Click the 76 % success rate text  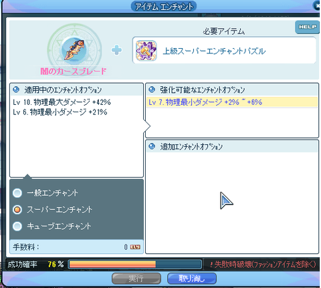coord(56,265)
